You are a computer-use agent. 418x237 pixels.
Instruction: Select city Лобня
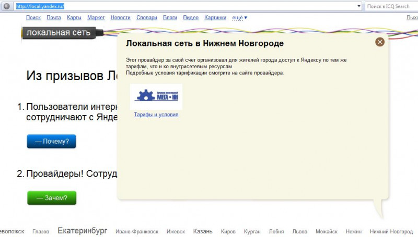[x=276, y=232]
